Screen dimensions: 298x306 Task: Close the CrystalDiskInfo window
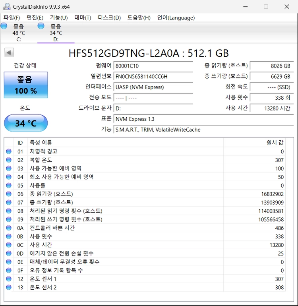click(287, 6)
